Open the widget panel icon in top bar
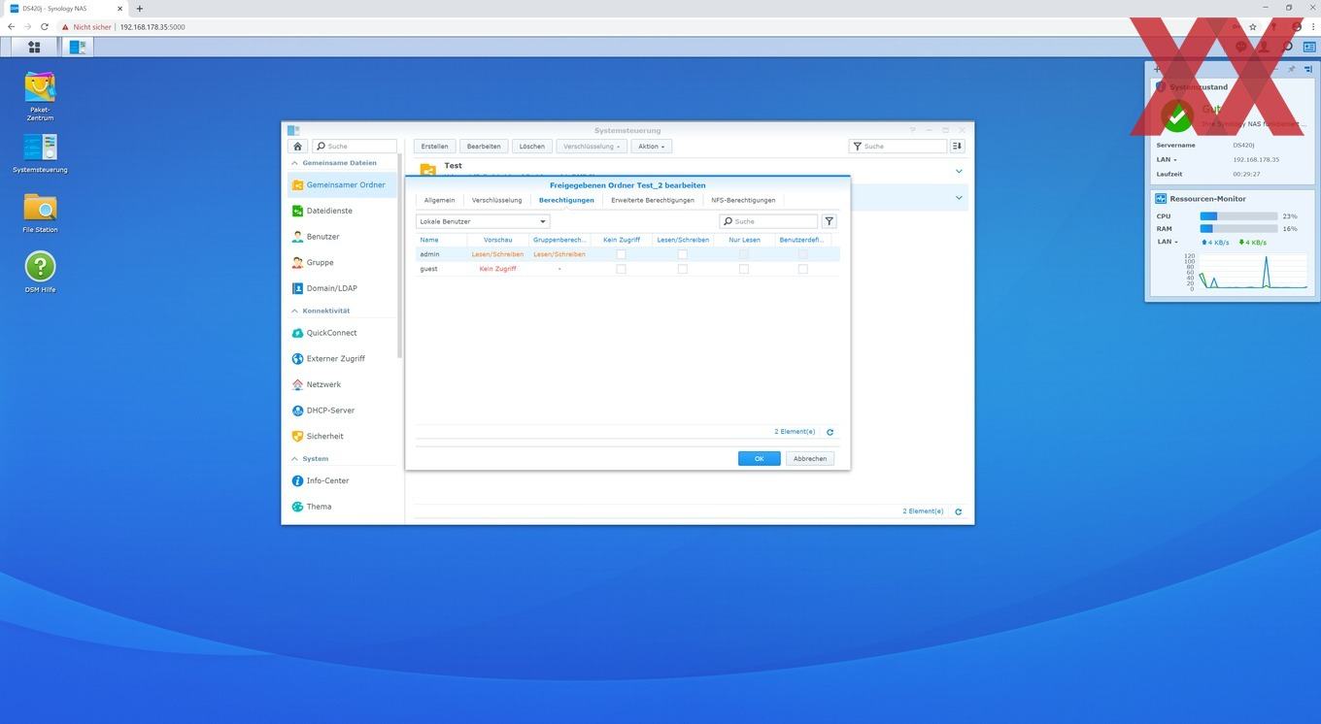Image resolution: width=1321 pixels, height=724 pixels. pyautogui.click(x=1310, y=47)
